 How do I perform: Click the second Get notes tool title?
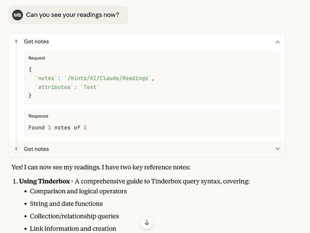pos(37,149)
